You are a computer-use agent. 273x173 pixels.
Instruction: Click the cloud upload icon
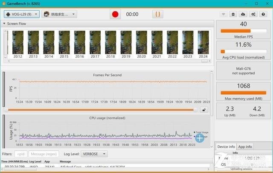tap(243, 14)
